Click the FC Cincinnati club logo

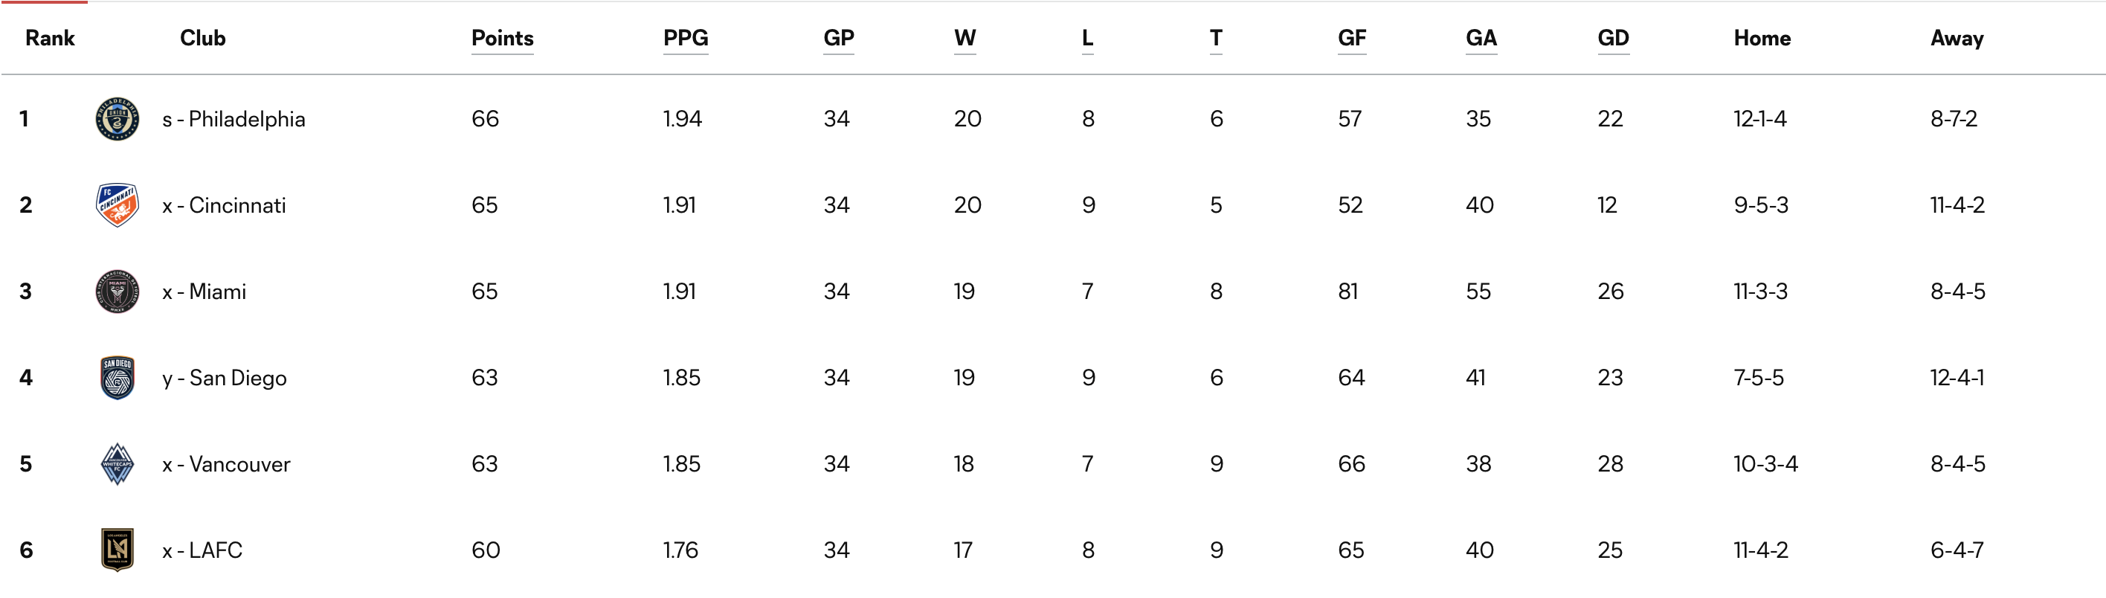point(117,205)
